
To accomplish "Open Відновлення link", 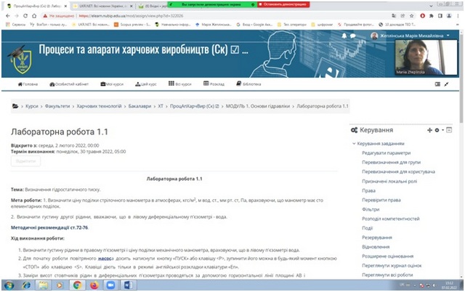I will (x=376, y=247).
